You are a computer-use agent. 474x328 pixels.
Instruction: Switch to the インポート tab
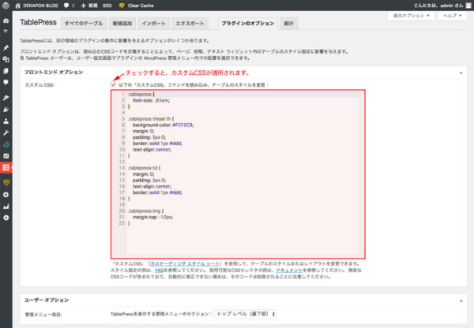pyautogui.click(x=153, y=24)
